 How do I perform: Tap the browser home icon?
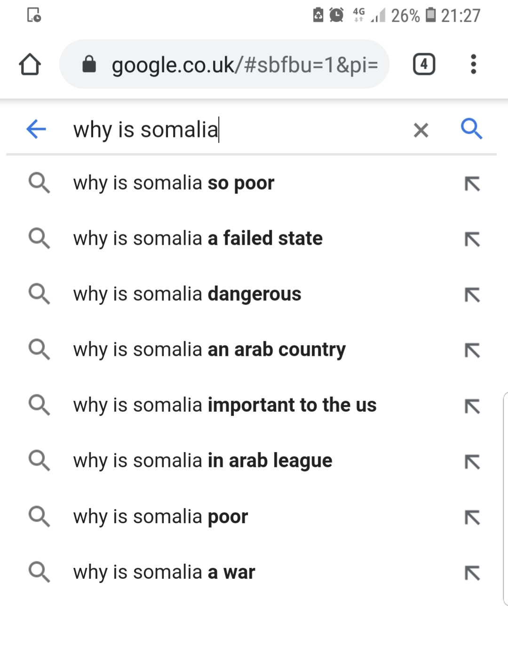[30, 64]
